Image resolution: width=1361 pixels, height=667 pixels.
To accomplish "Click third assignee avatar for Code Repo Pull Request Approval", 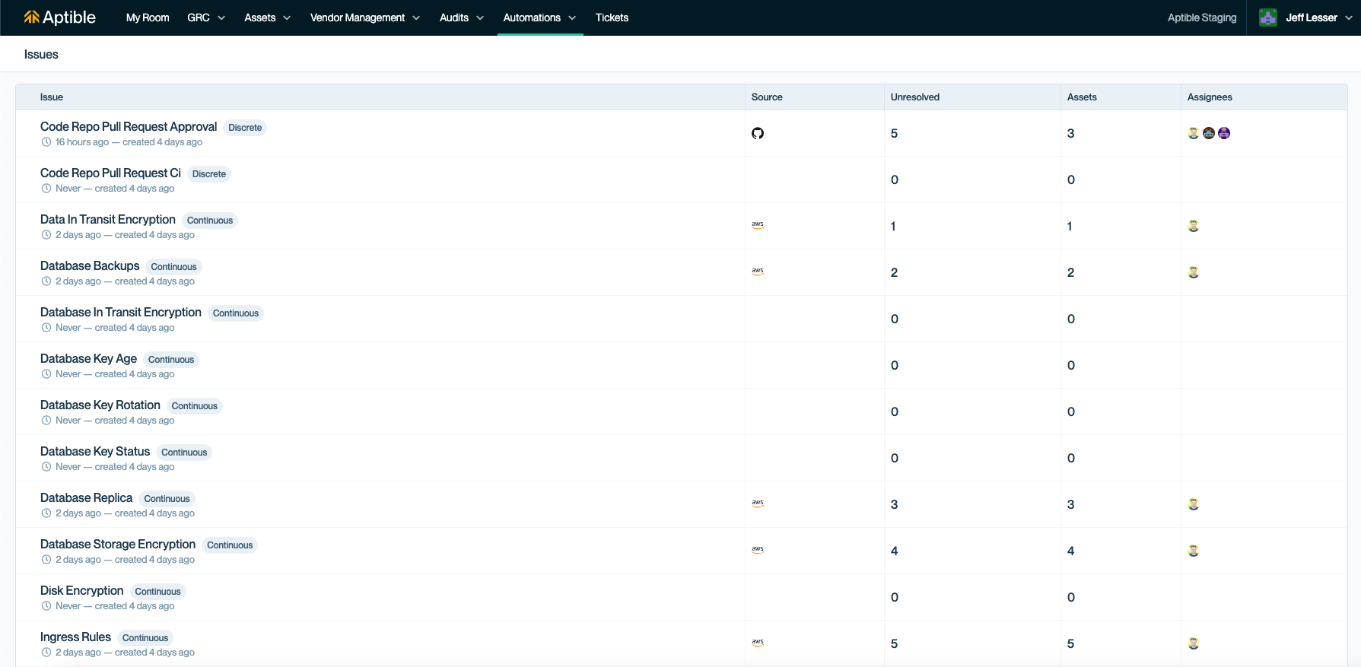I will (x=1224, y=133).
